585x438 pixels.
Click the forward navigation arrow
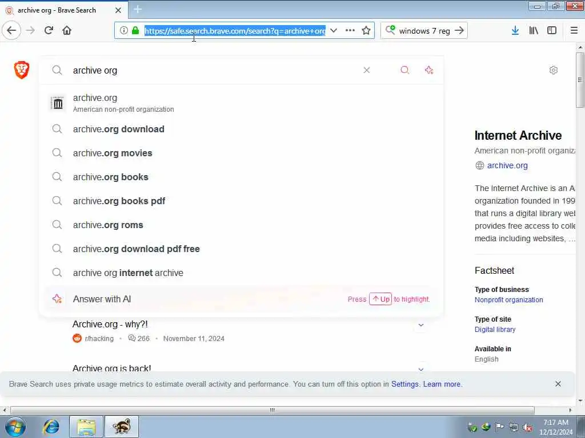coord(31,30)
